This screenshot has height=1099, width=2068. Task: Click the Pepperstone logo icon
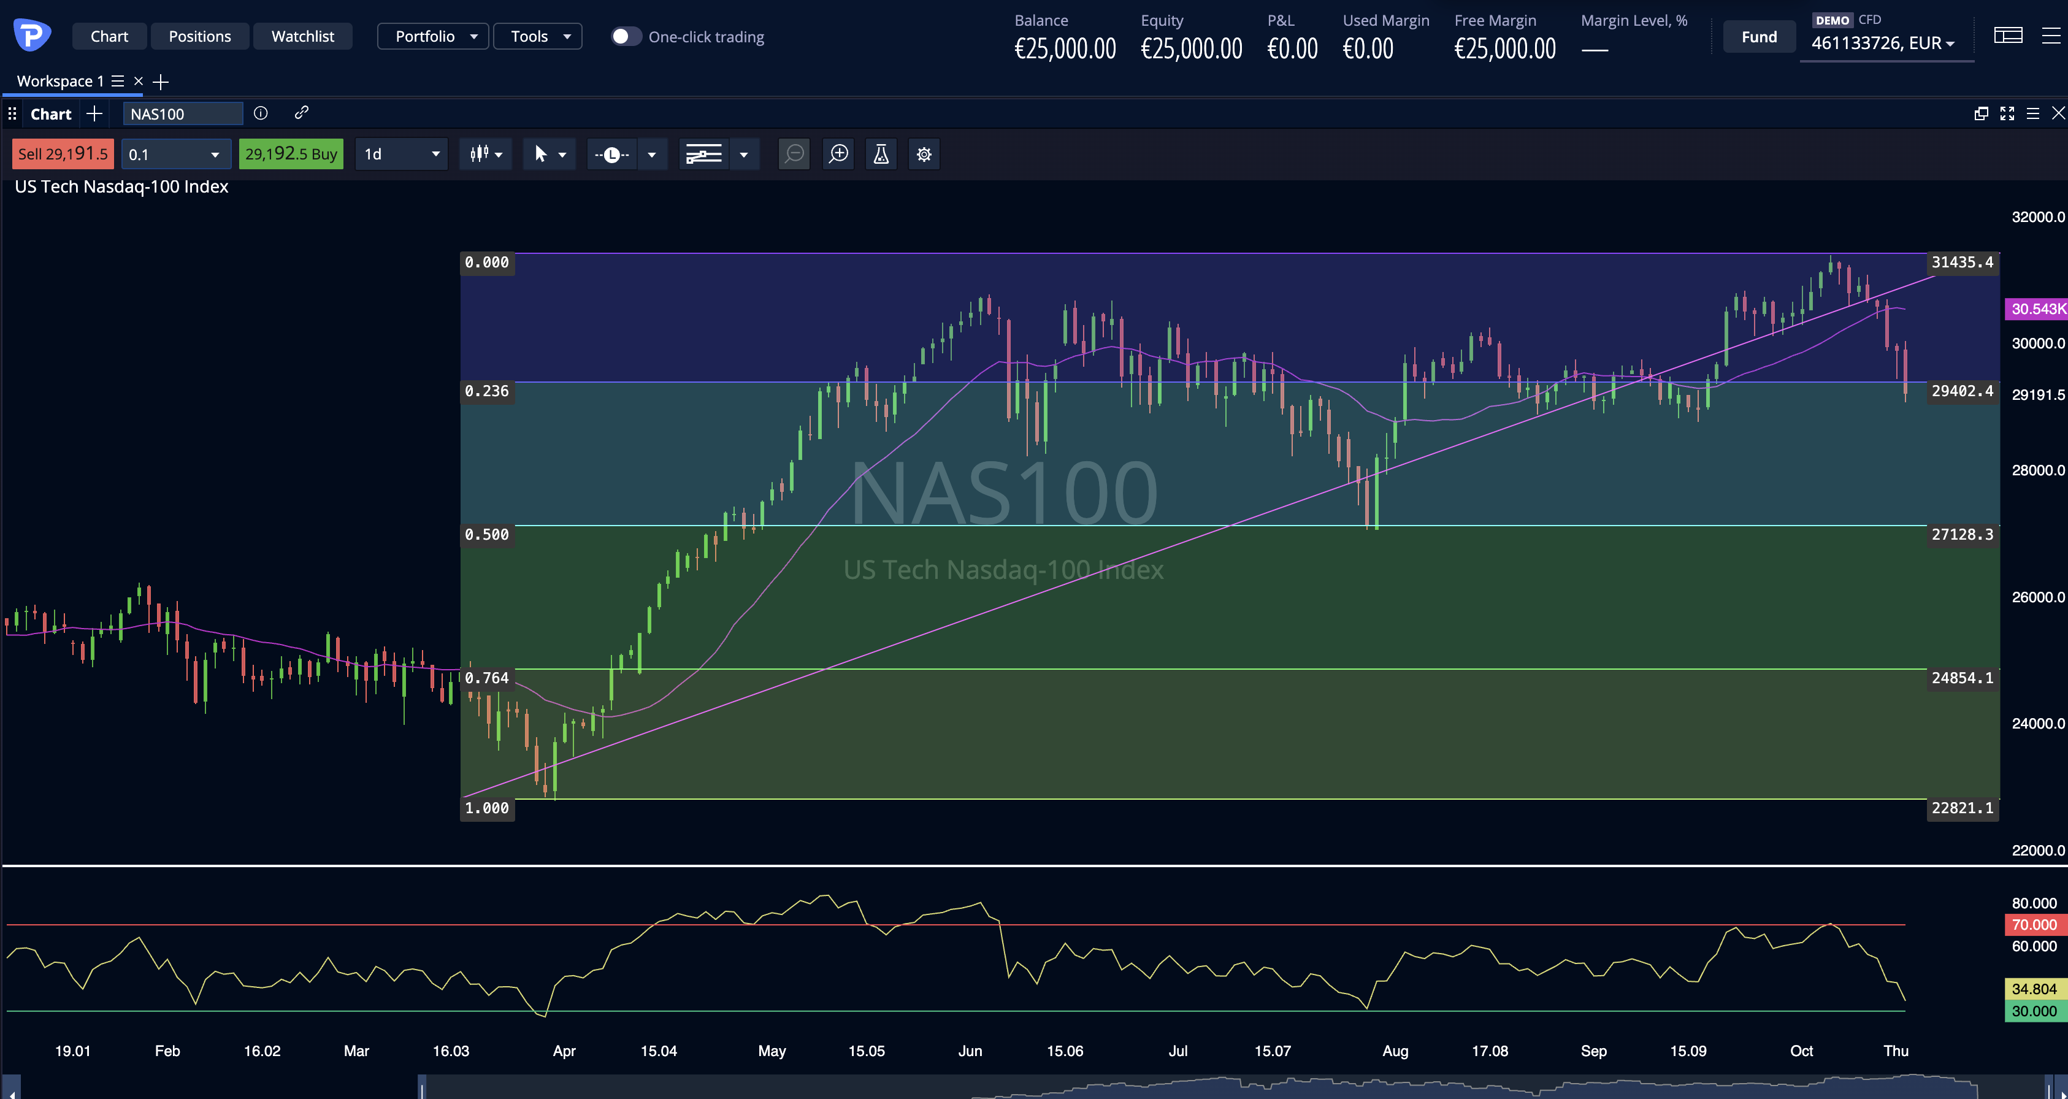(32, 36)
